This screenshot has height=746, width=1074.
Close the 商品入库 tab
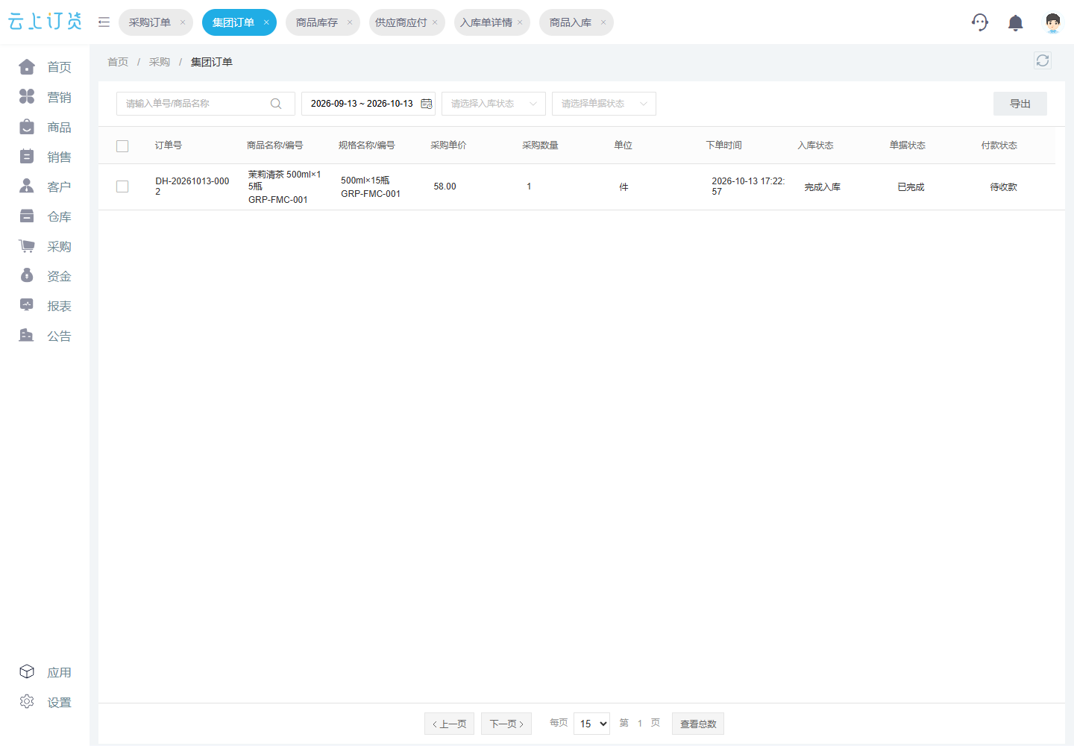[603, 22]
